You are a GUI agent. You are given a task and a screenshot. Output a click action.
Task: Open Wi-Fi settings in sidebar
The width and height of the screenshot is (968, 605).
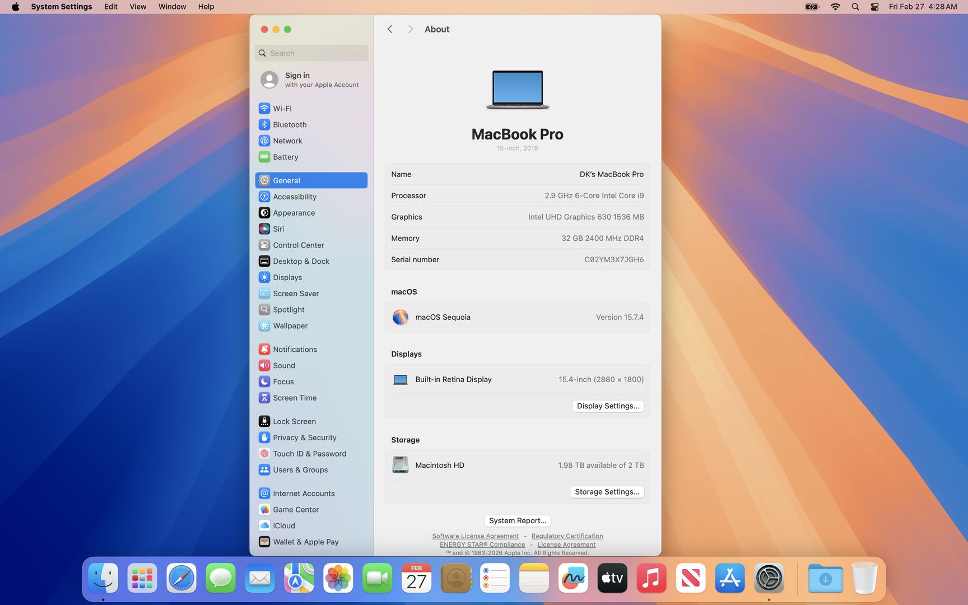tap(282, 108)
